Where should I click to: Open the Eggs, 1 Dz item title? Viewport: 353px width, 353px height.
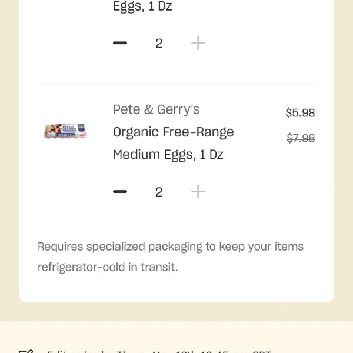(x=142, y=6)
